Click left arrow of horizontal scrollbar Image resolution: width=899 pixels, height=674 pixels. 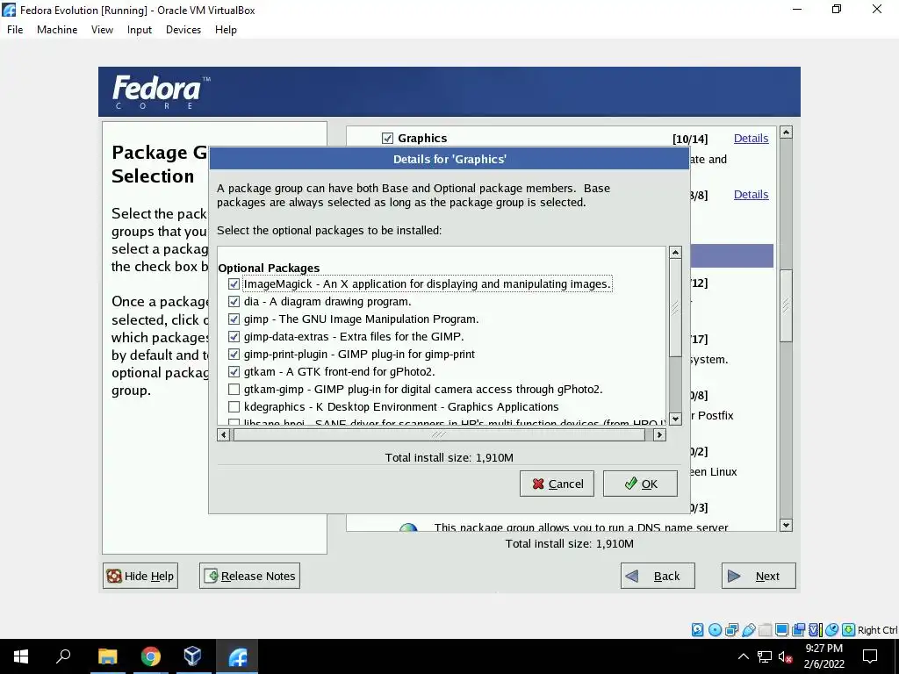pos(224,435)
